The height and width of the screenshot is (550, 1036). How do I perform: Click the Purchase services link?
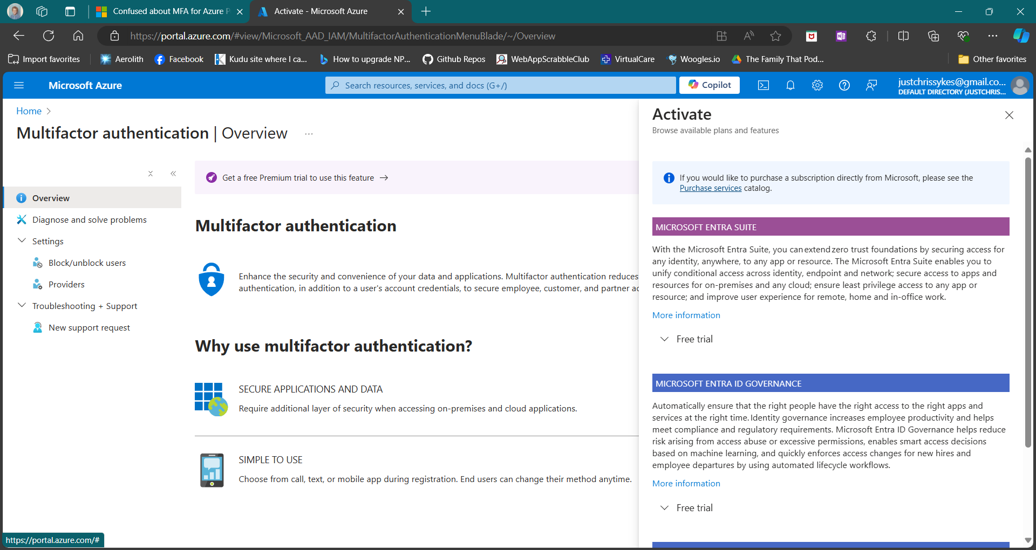coord(711,188)
